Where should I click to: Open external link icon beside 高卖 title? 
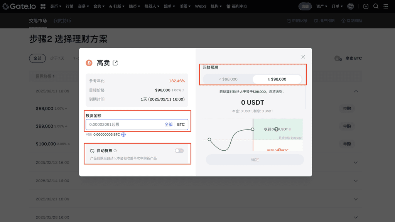click(x=115, y=63)
